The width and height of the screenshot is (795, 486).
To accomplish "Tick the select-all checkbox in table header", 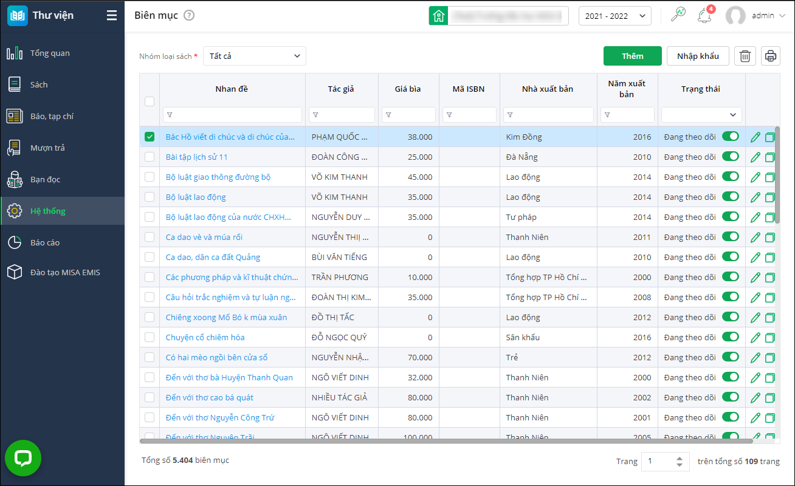I will 150,101.
